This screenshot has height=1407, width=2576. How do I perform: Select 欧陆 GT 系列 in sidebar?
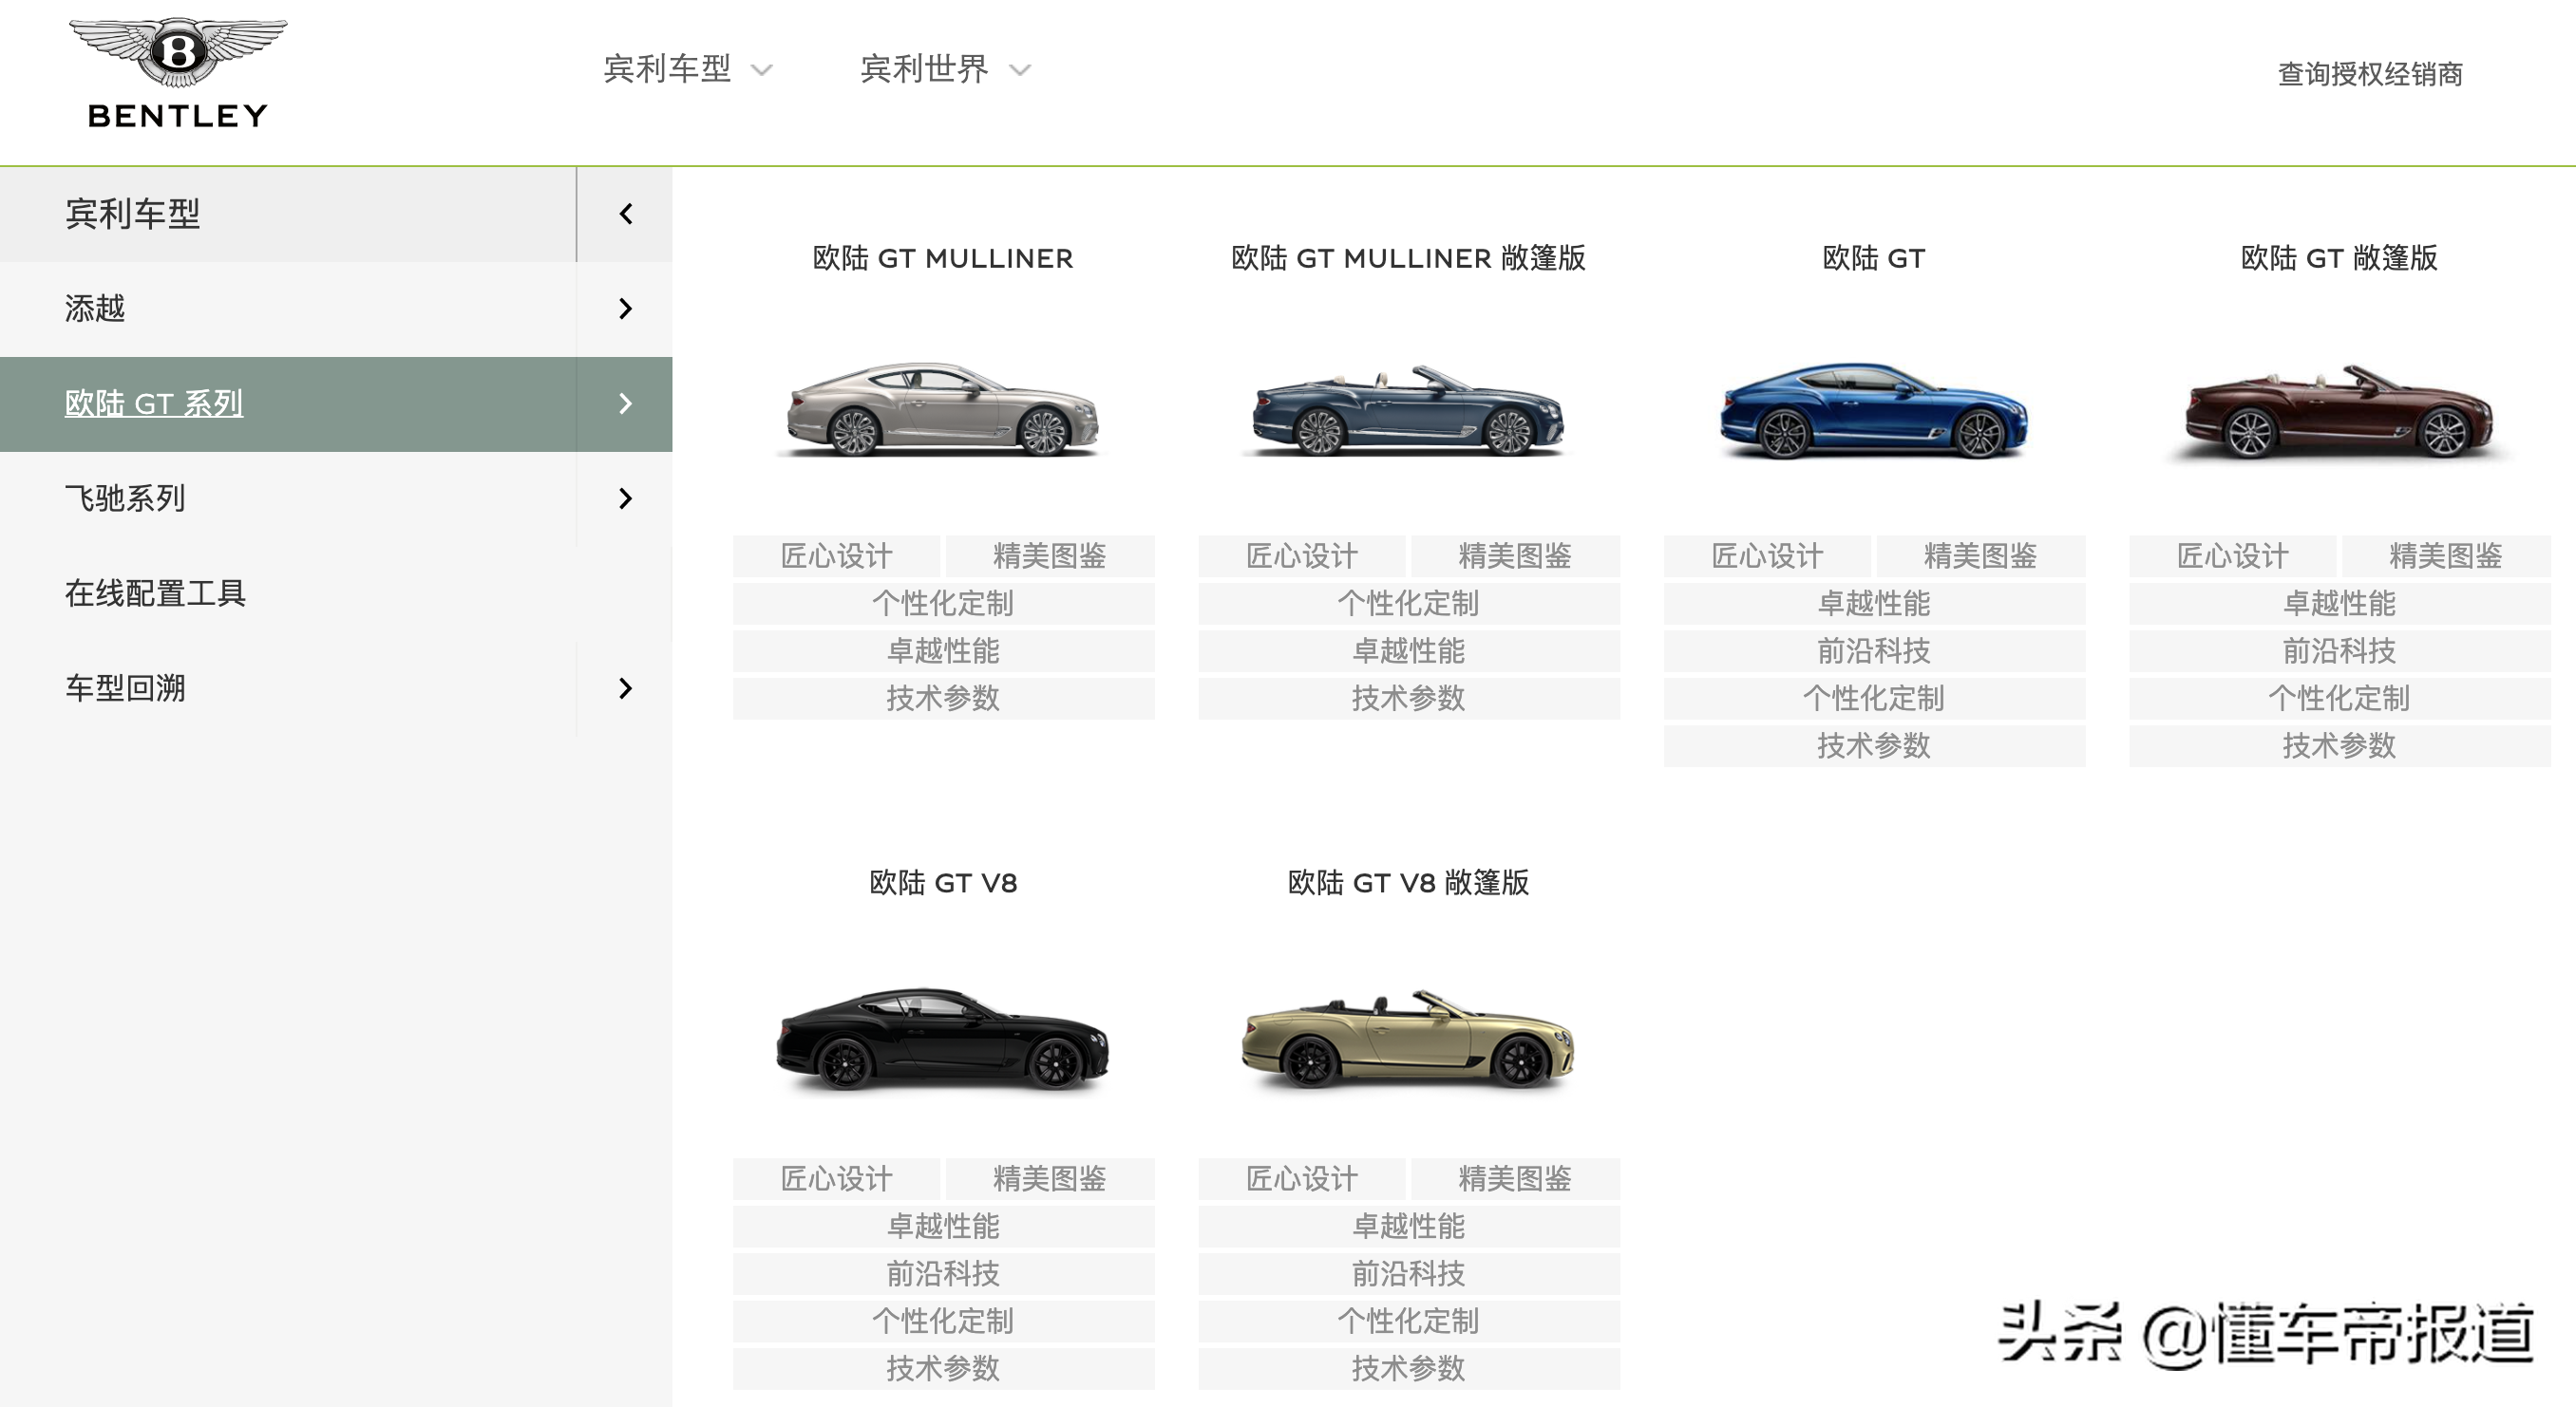coord(154,403)
